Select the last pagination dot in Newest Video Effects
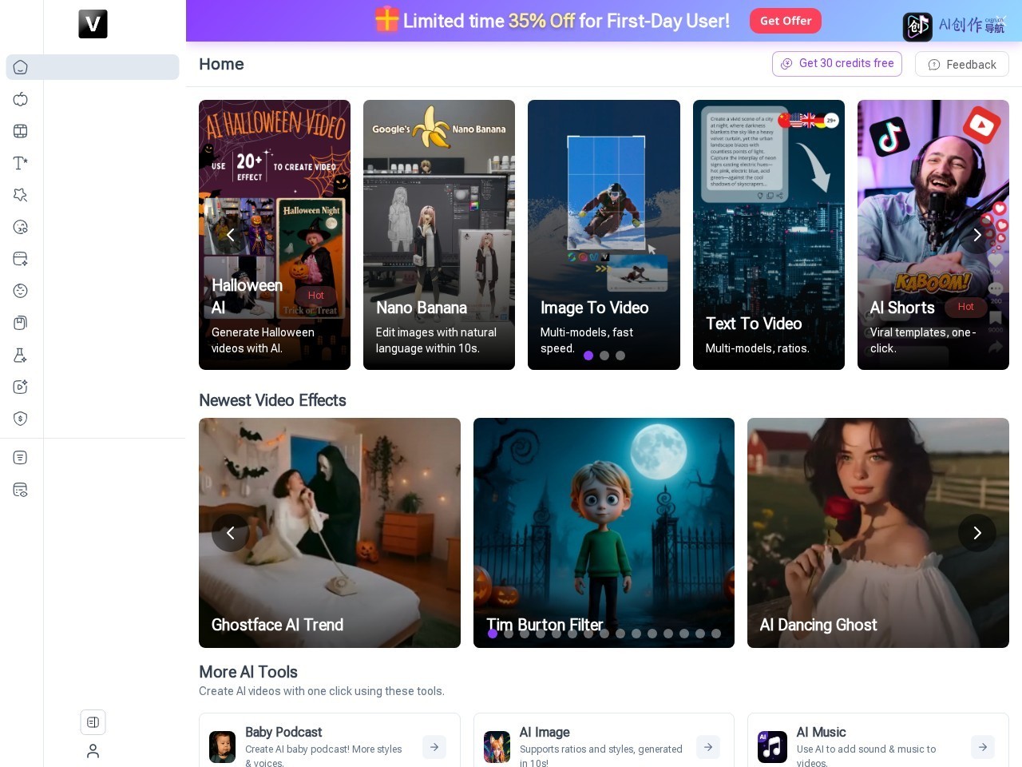This screenshot has width=1022, height=767. 716,634
